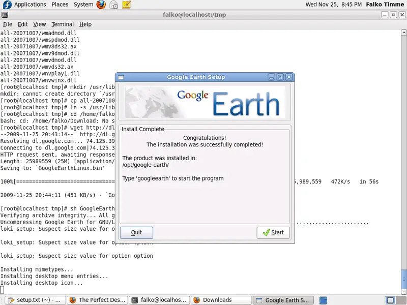Click 'The installation was successfully completed!' text
The image size is (407, 305).
(205, 144)
